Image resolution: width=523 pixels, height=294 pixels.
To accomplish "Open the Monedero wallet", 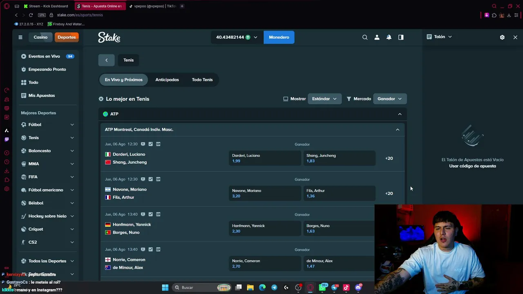I will [279, 37].
